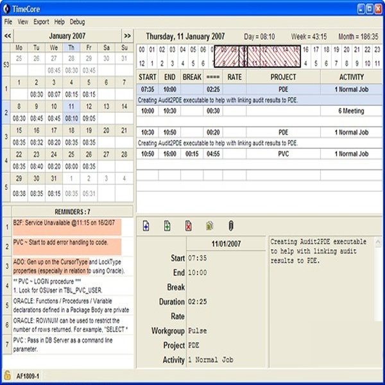Click the BREAK column header
Image resolution: width=385 pixels, height=385 pixels.
[192, 77]
